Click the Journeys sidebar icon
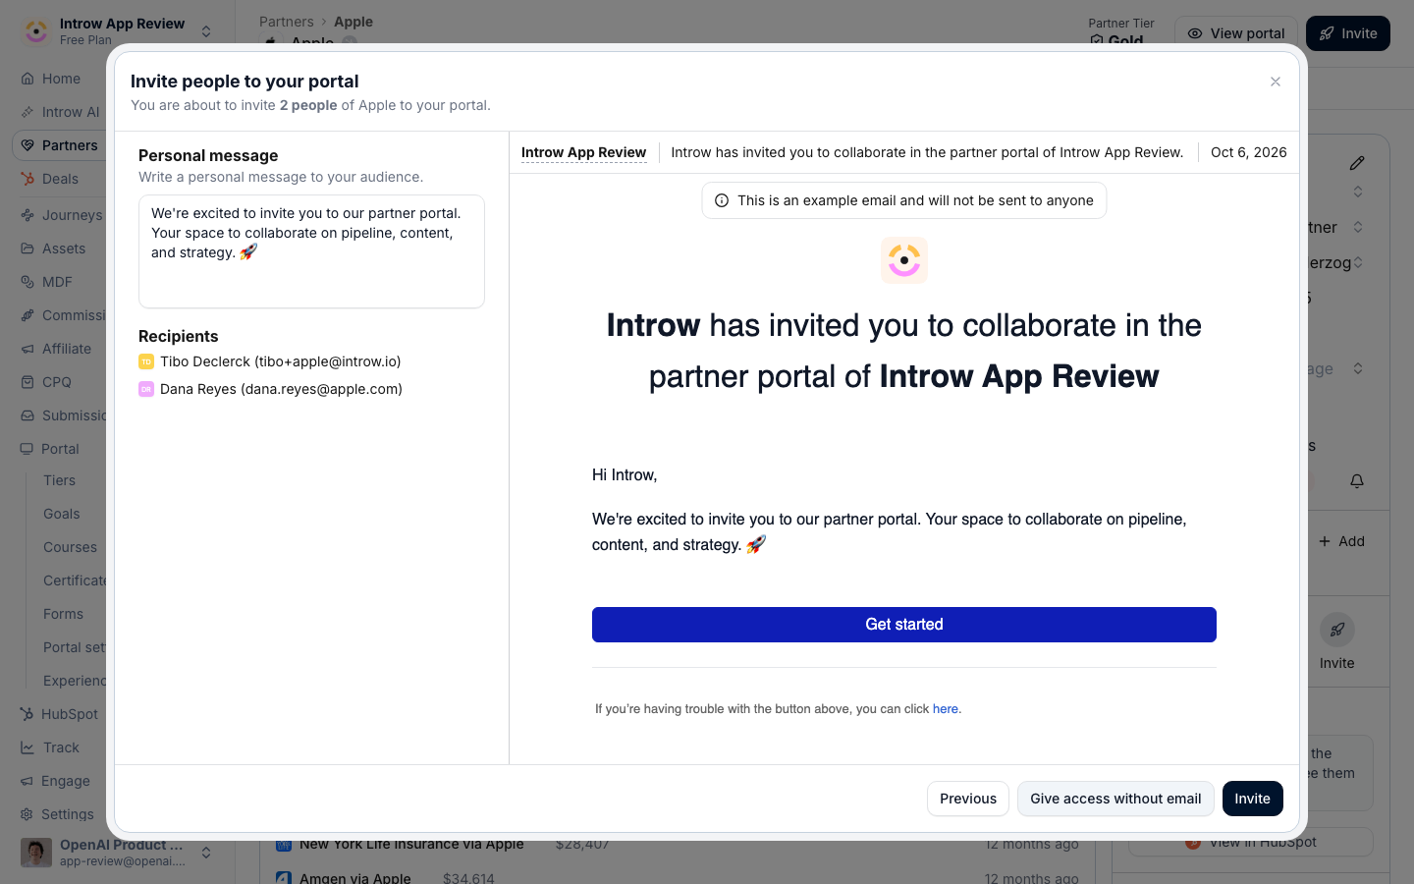The width and height of the screenshot is (1414, 884). 27,215
